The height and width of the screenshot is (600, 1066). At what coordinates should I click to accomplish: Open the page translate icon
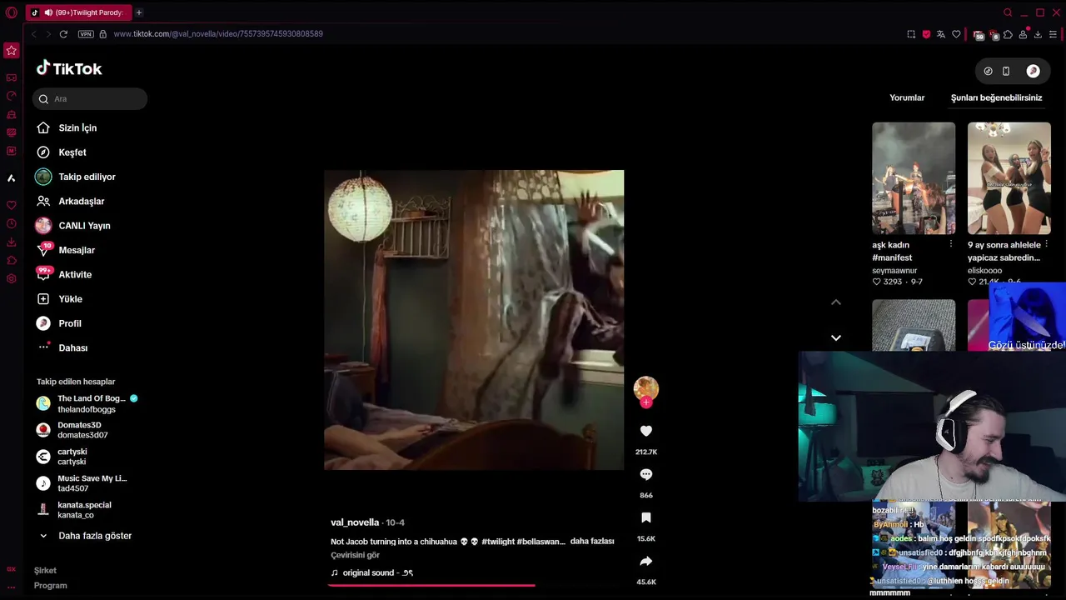[941, 34]
